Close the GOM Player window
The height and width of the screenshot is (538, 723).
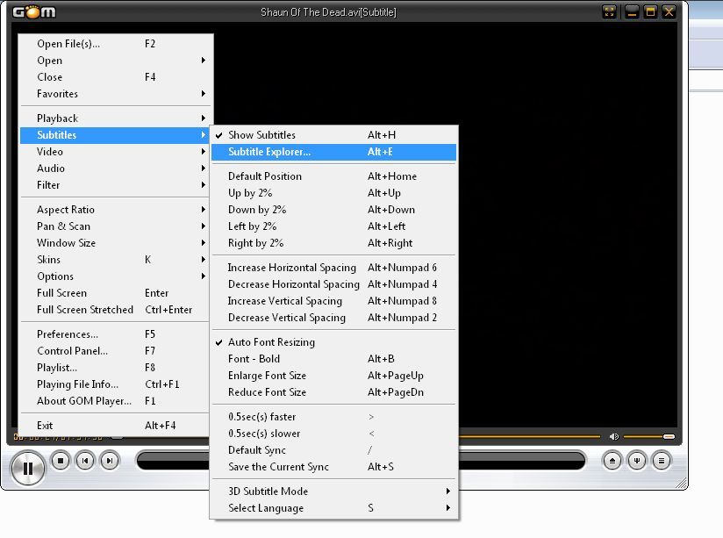pyautogui.click(x=669, y=11)
